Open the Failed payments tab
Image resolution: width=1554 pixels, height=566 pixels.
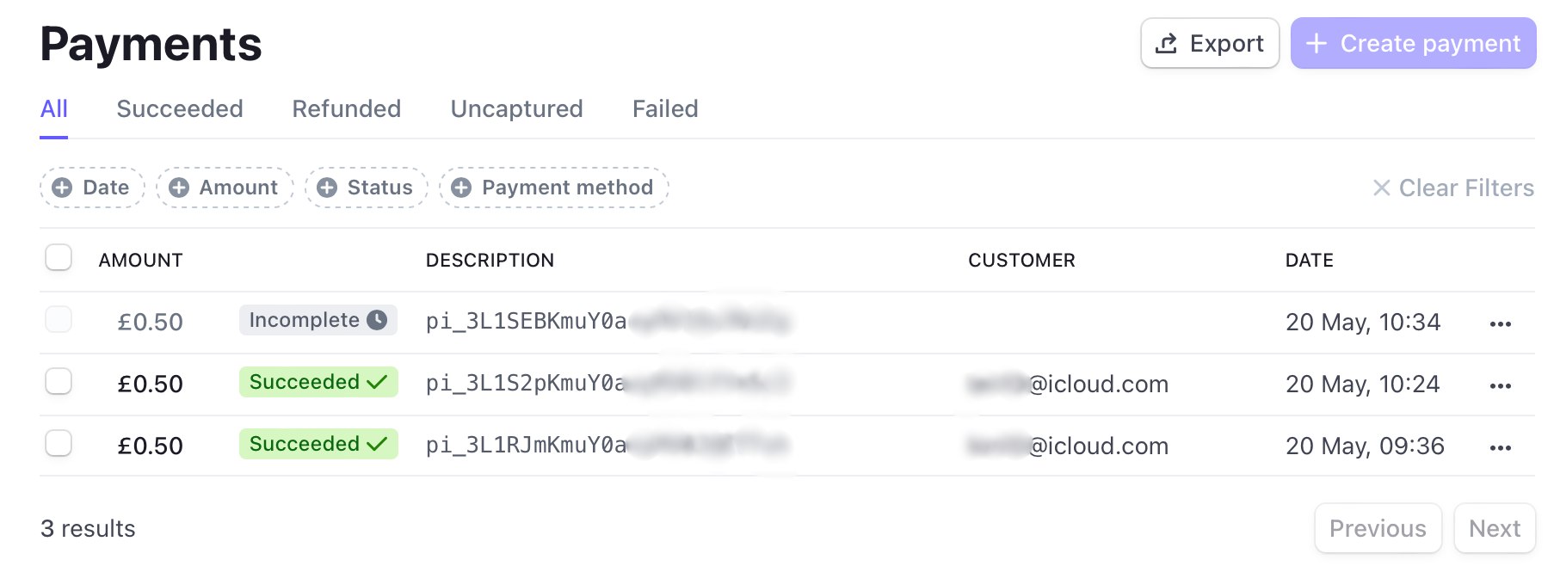pos(665,108)
